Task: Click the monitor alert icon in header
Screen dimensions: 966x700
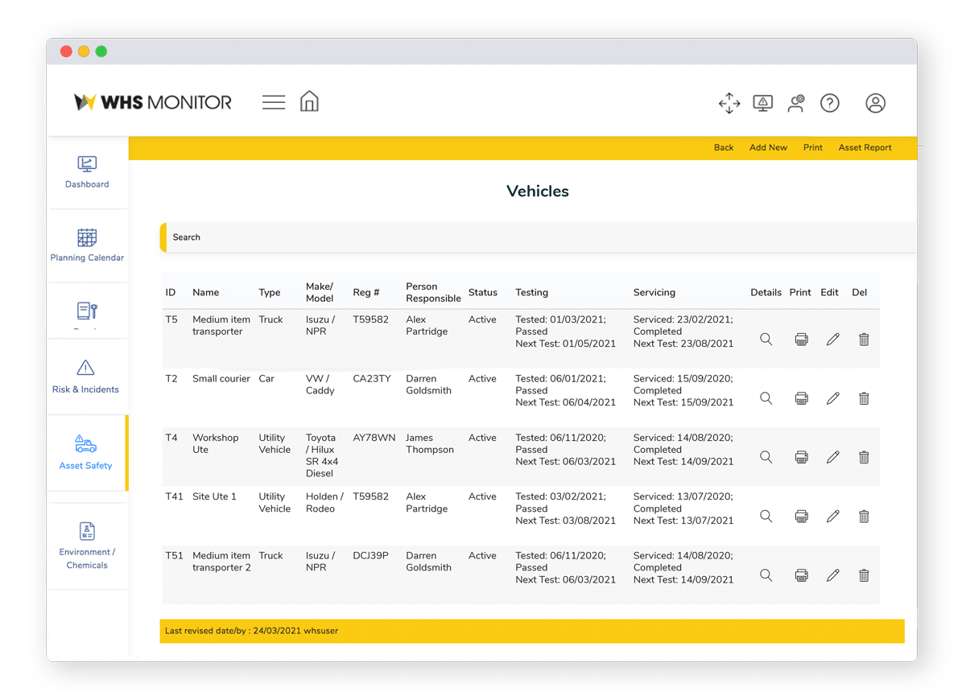Action: 762,103
